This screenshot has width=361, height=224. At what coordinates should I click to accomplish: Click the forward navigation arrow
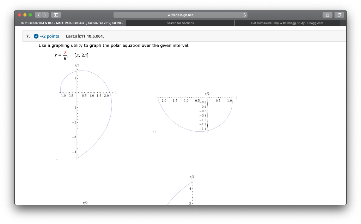(x=44, y=14)
